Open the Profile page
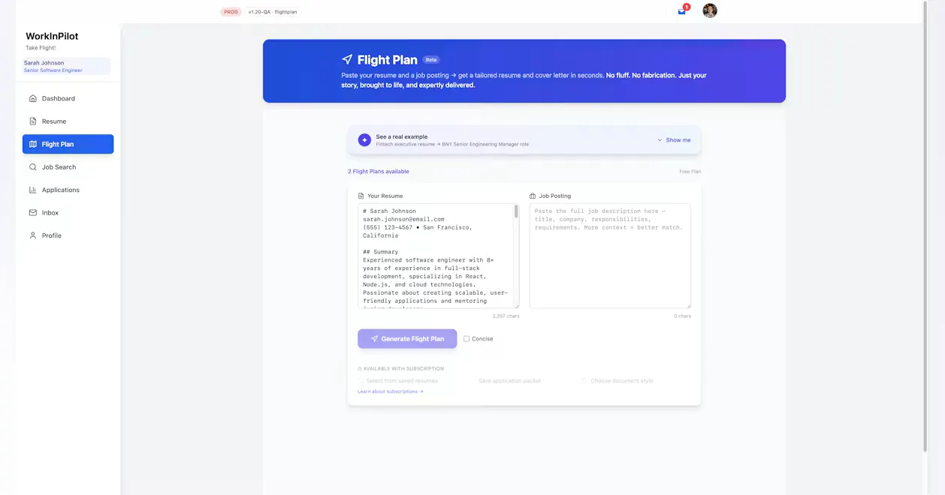The image size is (945, 495). 68,235
